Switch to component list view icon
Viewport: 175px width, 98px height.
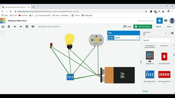pyautogui.click(x=166, y=21)
